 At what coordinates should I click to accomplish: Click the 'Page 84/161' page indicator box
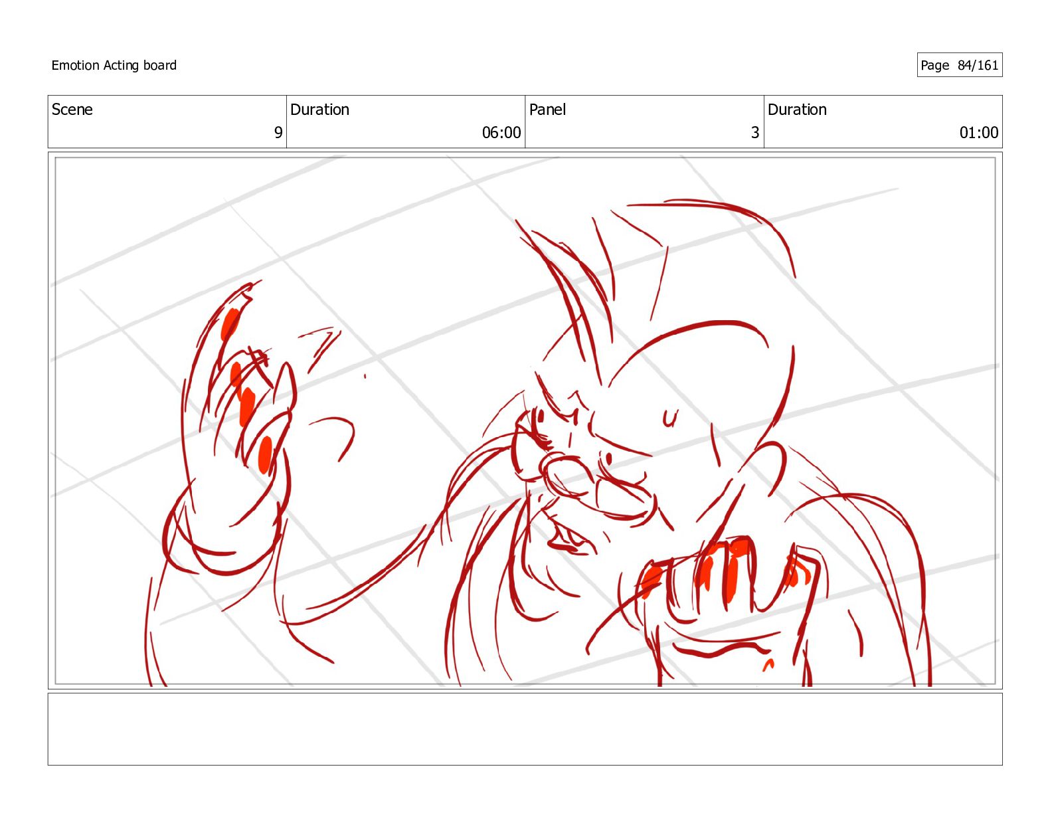point(959,65)
